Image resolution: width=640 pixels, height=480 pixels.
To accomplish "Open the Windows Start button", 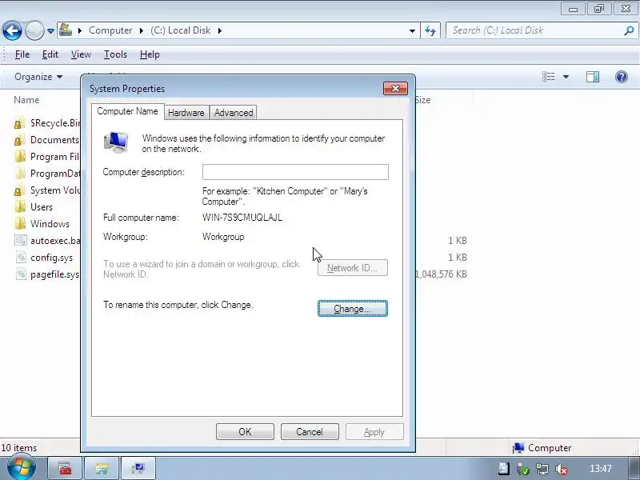I will pos(21,468).
